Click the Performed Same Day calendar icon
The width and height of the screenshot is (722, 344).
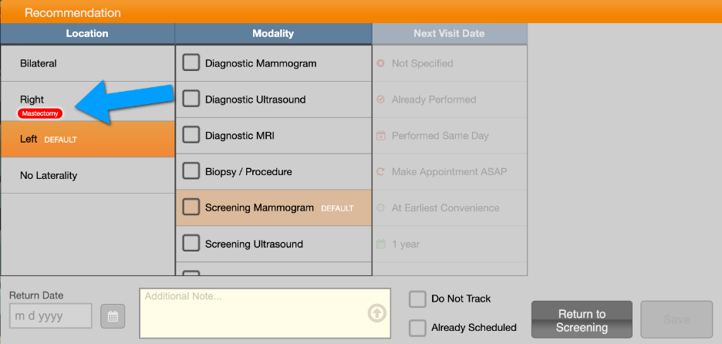pos(380,136)
